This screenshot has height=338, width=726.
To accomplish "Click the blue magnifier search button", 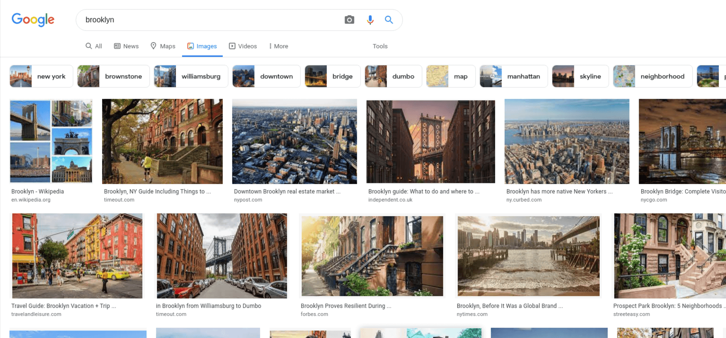I will point(389,20).
